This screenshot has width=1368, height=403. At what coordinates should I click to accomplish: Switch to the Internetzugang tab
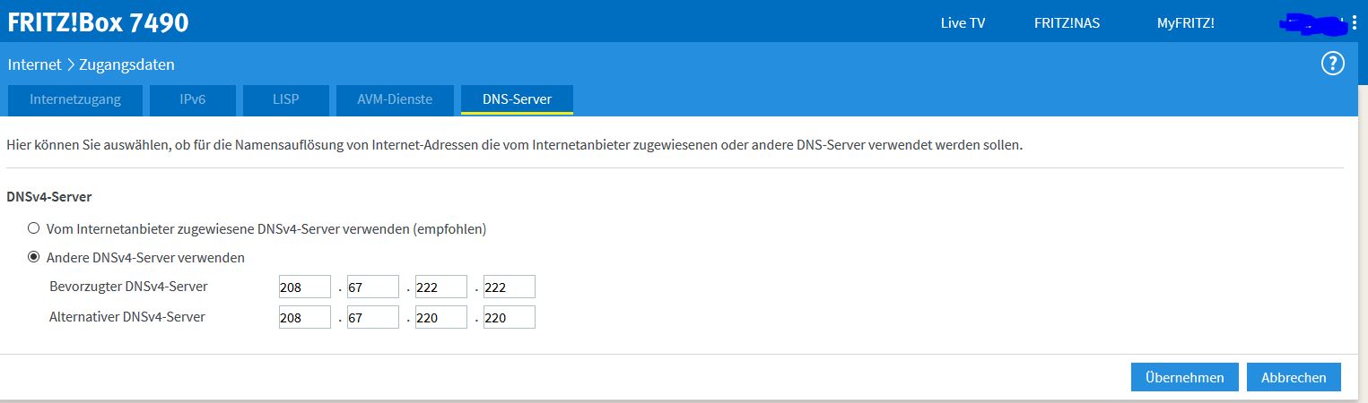[75, 99]
